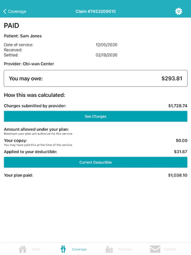Tap the Home house icon
Image resolution: width=191 pixels, height=255 pixels.
tap(23, 249)
